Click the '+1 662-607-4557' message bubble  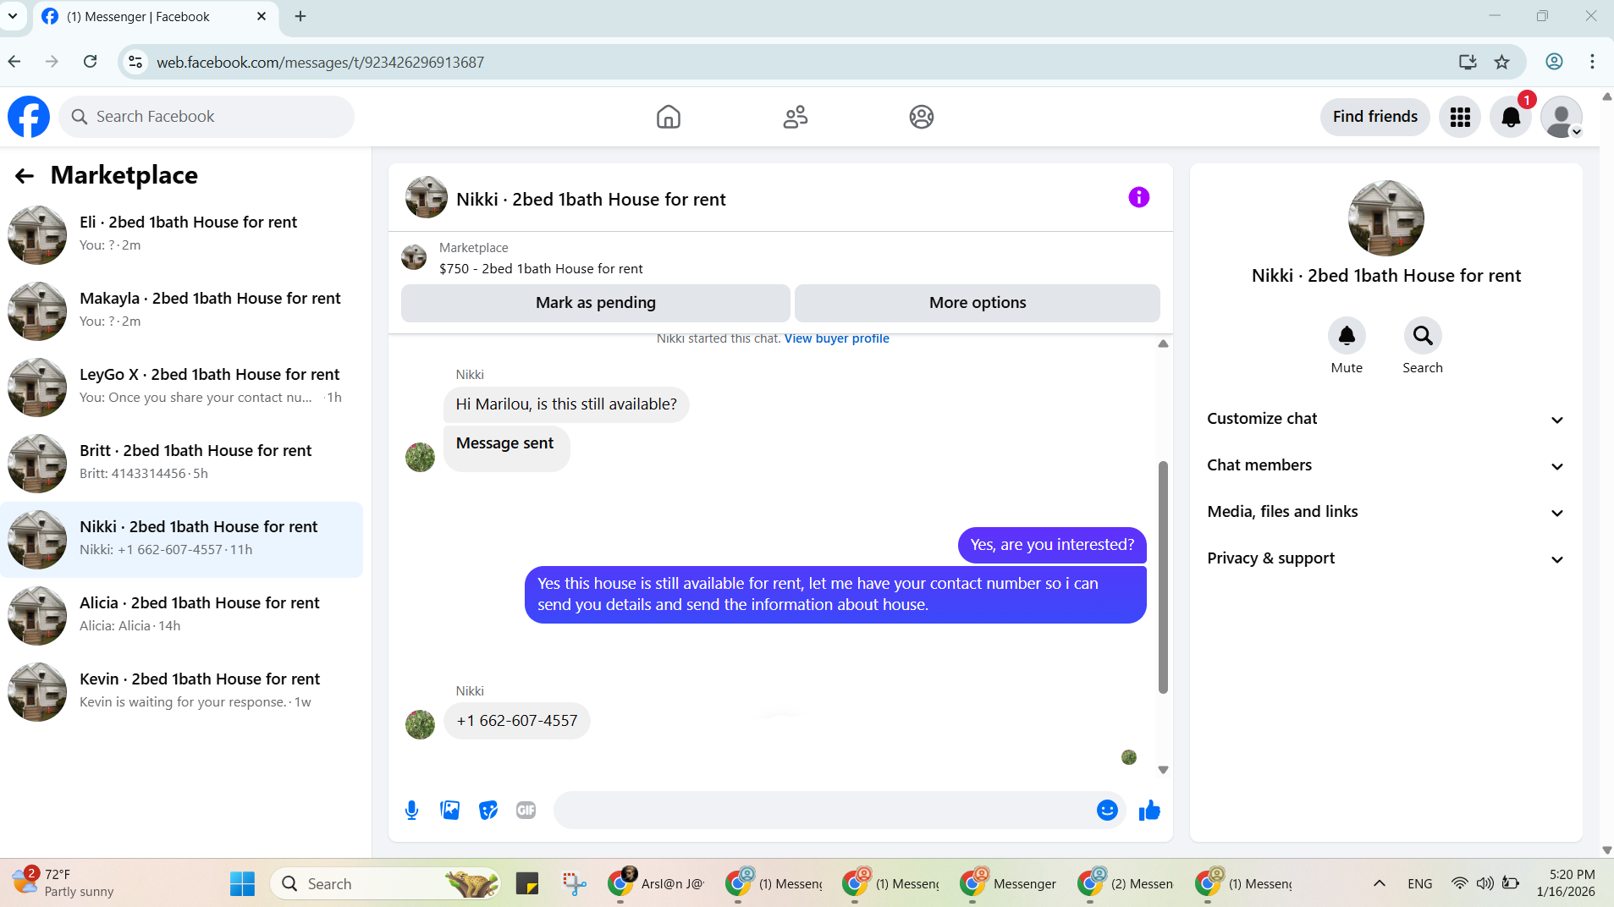516,721
